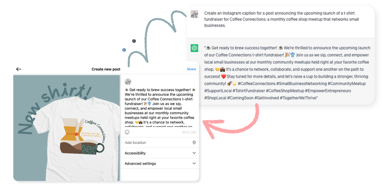Expand the Accessibility section chevron
Image resolution: width=388 pixels, height=189 pixels.
click(194, 153)
